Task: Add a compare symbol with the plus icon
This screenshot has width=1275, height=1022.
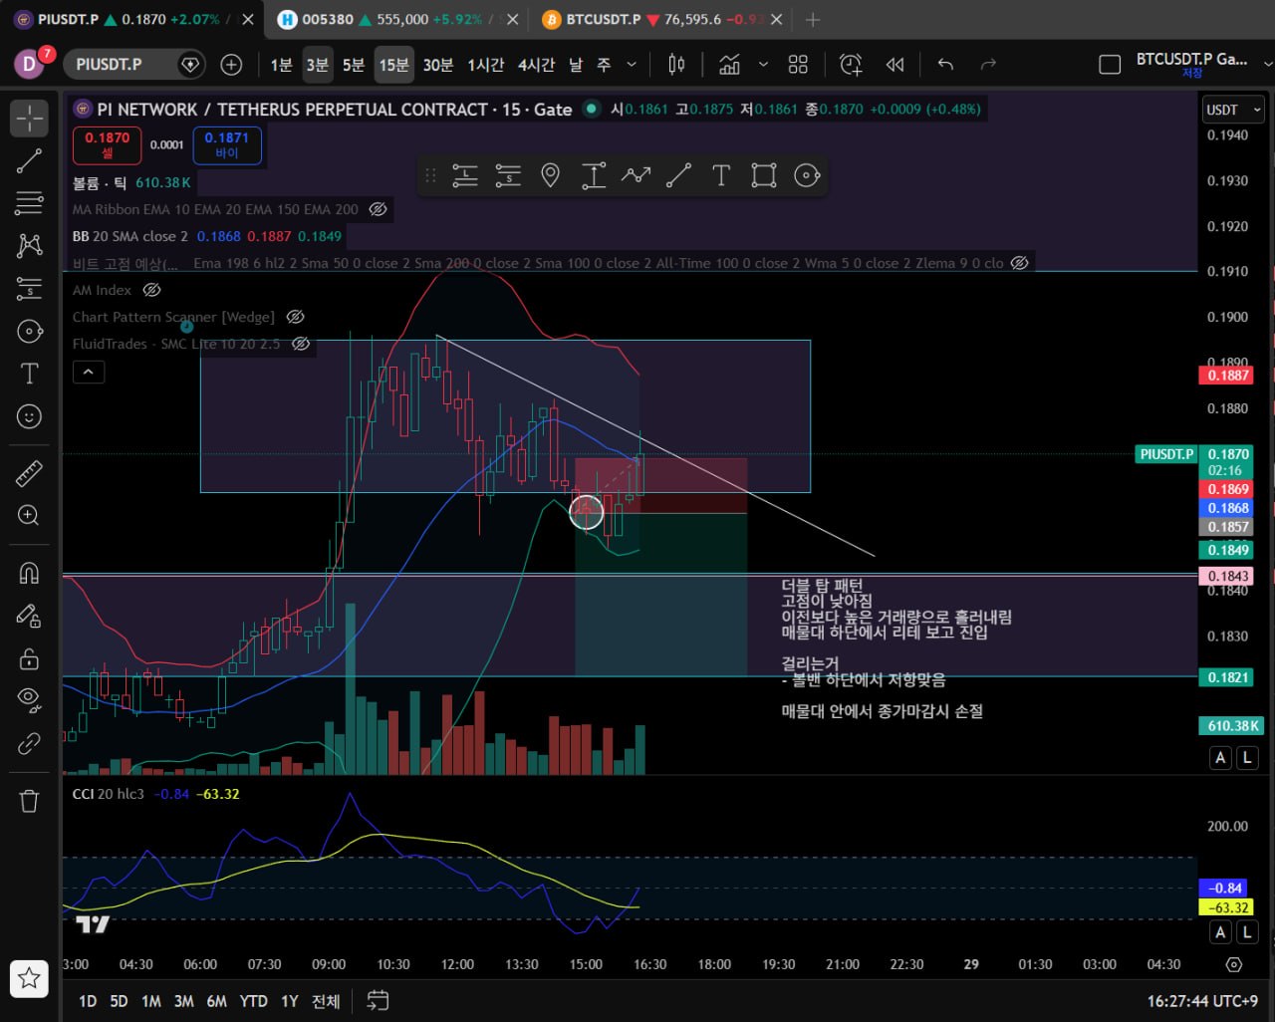Action: click(231, 65)
